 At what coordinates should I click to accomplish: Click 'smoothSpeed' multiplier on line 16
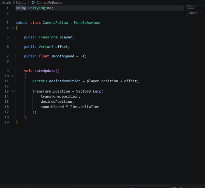(x=52, y=107)
